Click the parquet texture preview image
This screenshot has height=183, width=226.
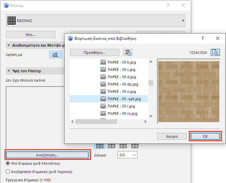(189, 91)
